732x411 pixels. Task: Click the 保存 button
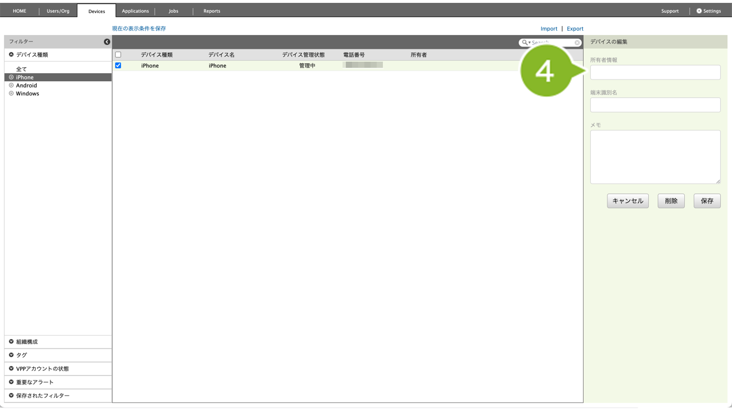click(x=706, y=201)
